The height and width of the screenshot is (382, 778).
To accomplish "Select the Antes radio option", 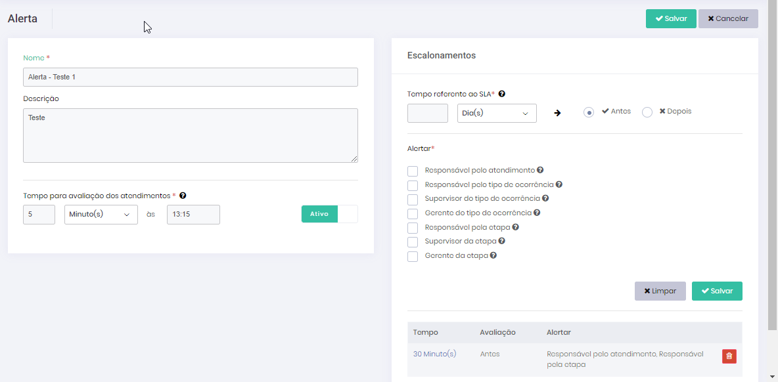I will coord(589,112).
